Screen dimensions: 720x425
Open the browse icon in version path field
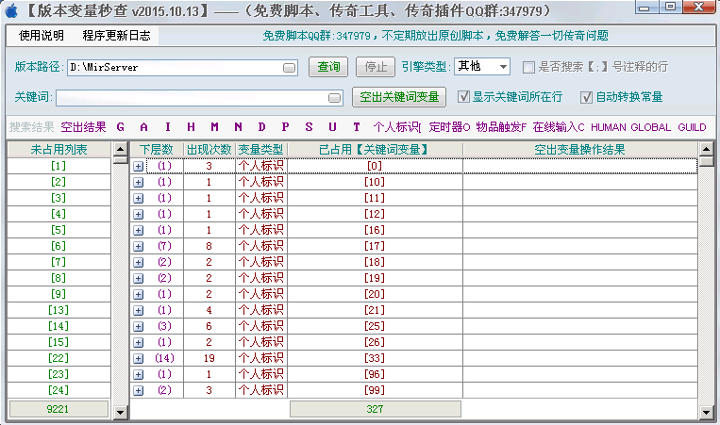[289, 68]
